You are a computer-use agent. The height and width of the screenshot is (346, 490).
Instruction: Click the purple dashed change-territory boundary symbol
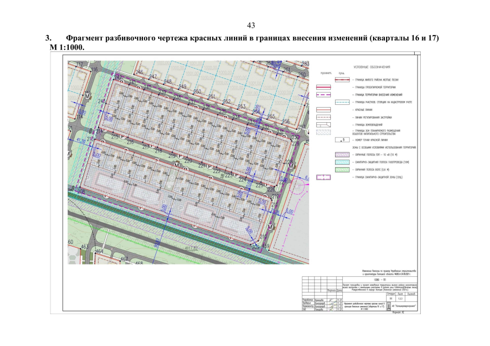pyautogui.click(x=323, y=95)
